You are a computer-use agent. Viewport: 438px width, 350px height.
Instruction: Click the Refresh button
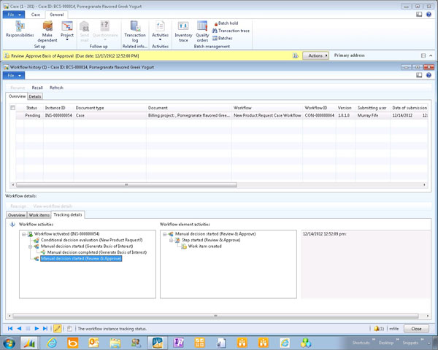coord(56,87)
